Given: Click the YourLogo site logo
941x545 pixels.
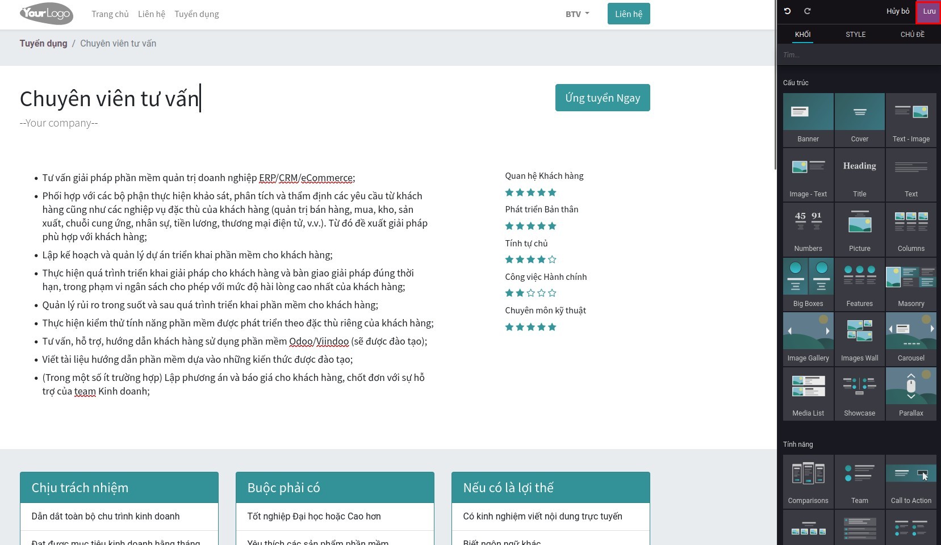Looking at the screenshot, I should click(x=47, y=14).
